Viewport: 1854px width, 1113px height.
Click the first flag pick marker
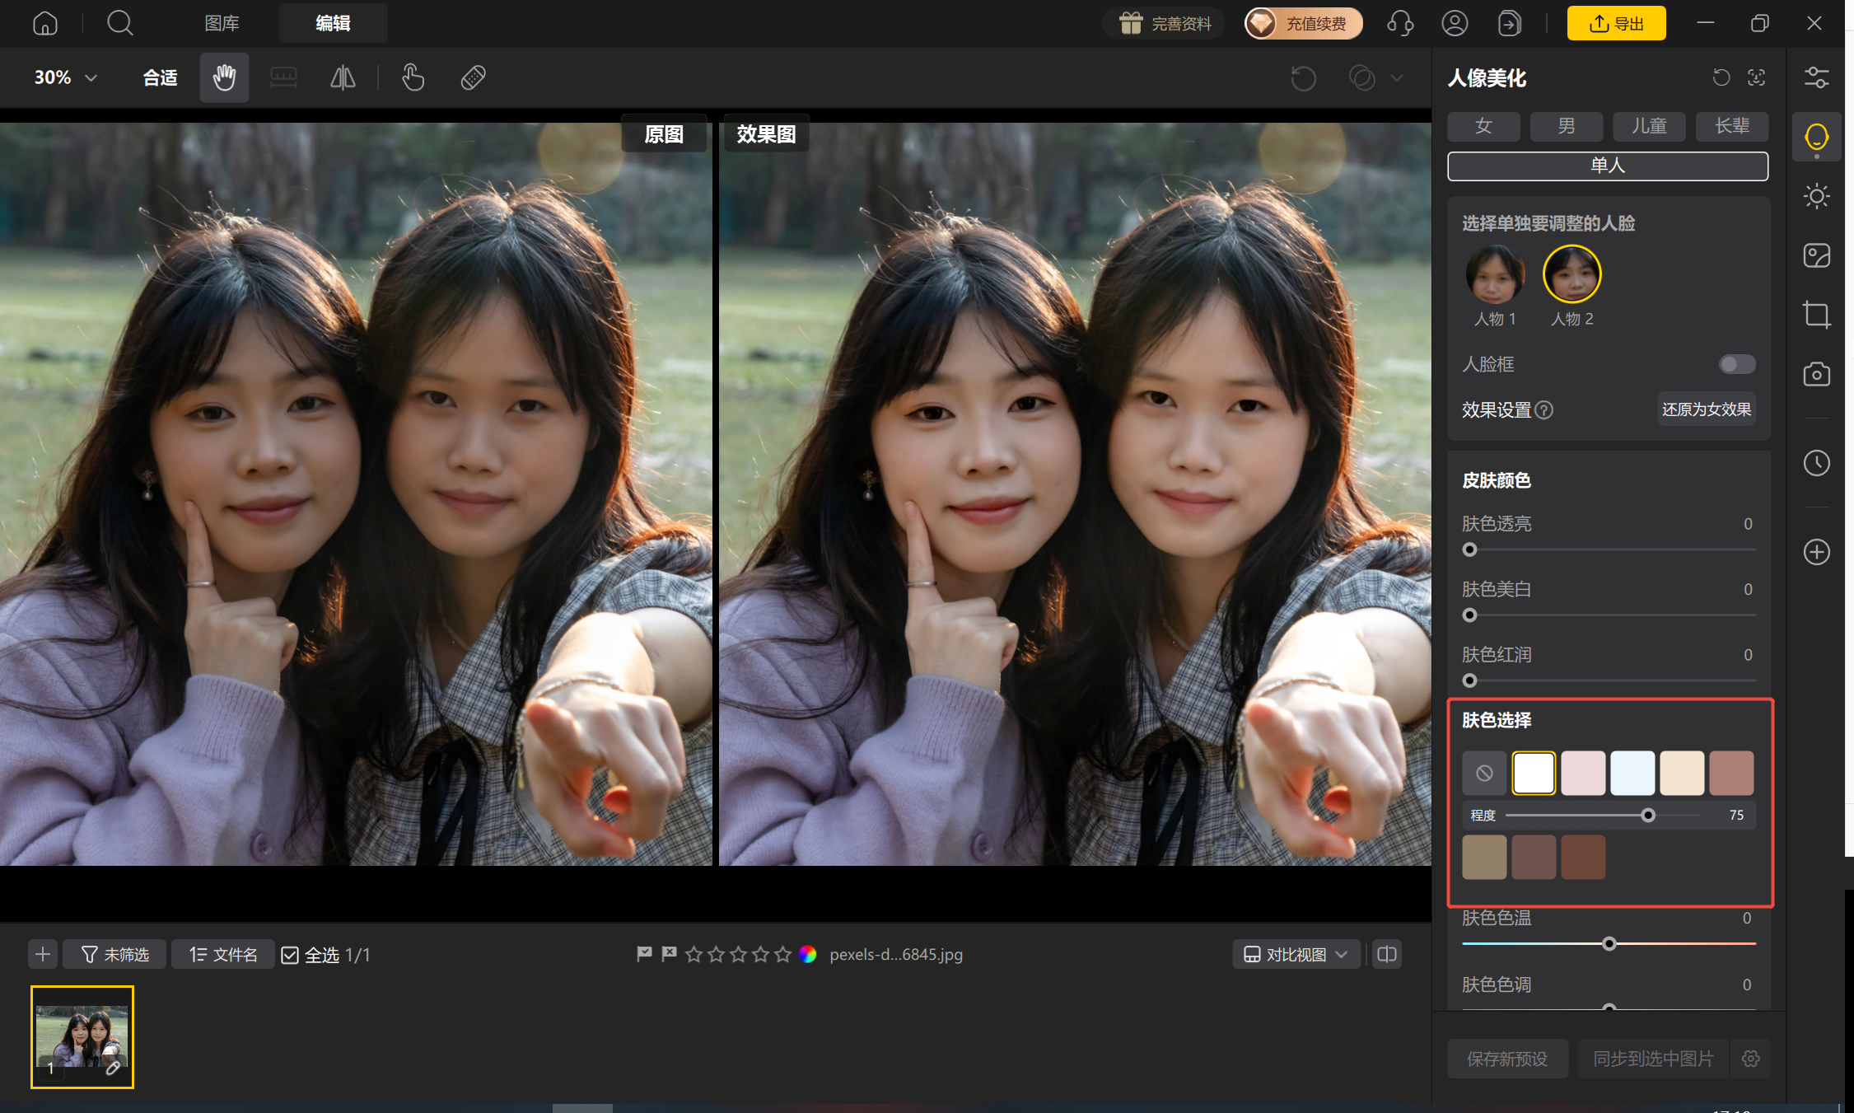click(x=644, y=954)
